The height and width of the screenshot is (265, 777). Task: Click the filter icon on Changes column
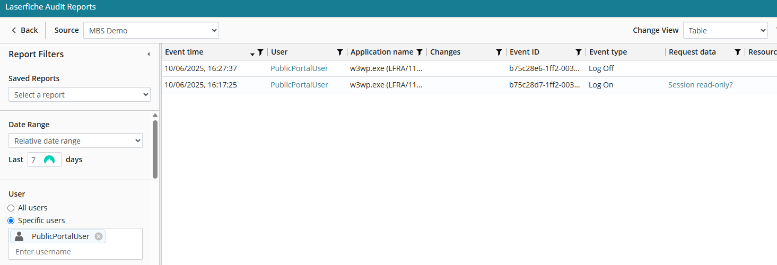(x=499, y=52)
